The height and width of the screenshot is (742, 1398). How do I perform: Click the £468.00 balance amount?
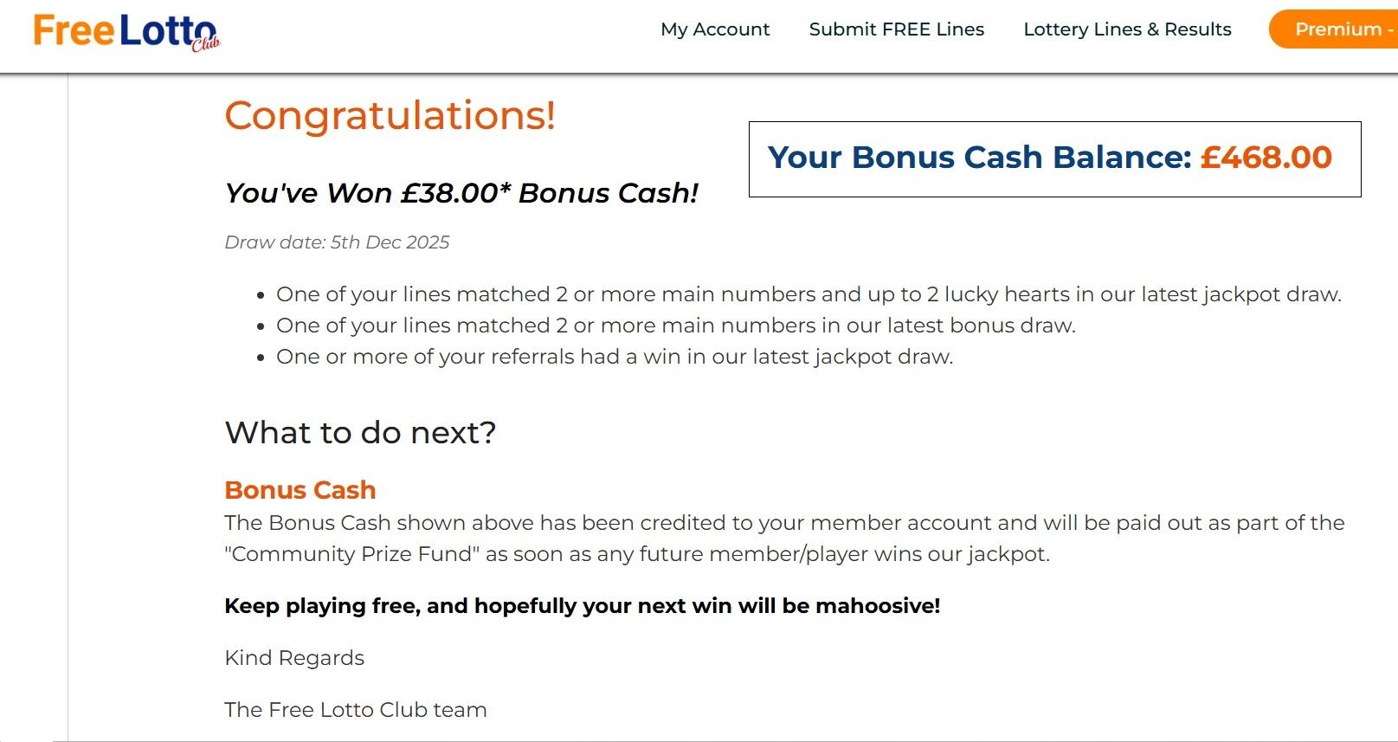[1266, 158]
